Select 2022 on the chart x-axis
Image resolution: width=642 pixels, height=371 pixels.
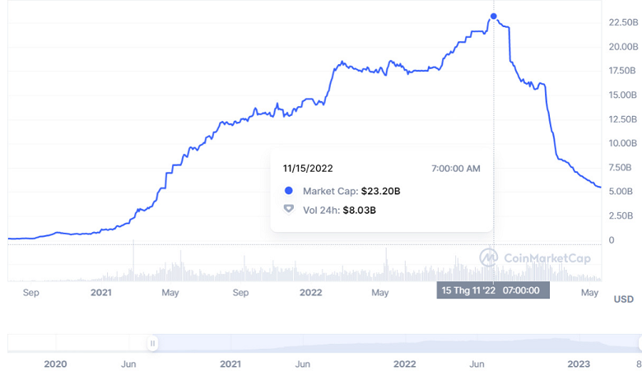click(x=311, y=292)
